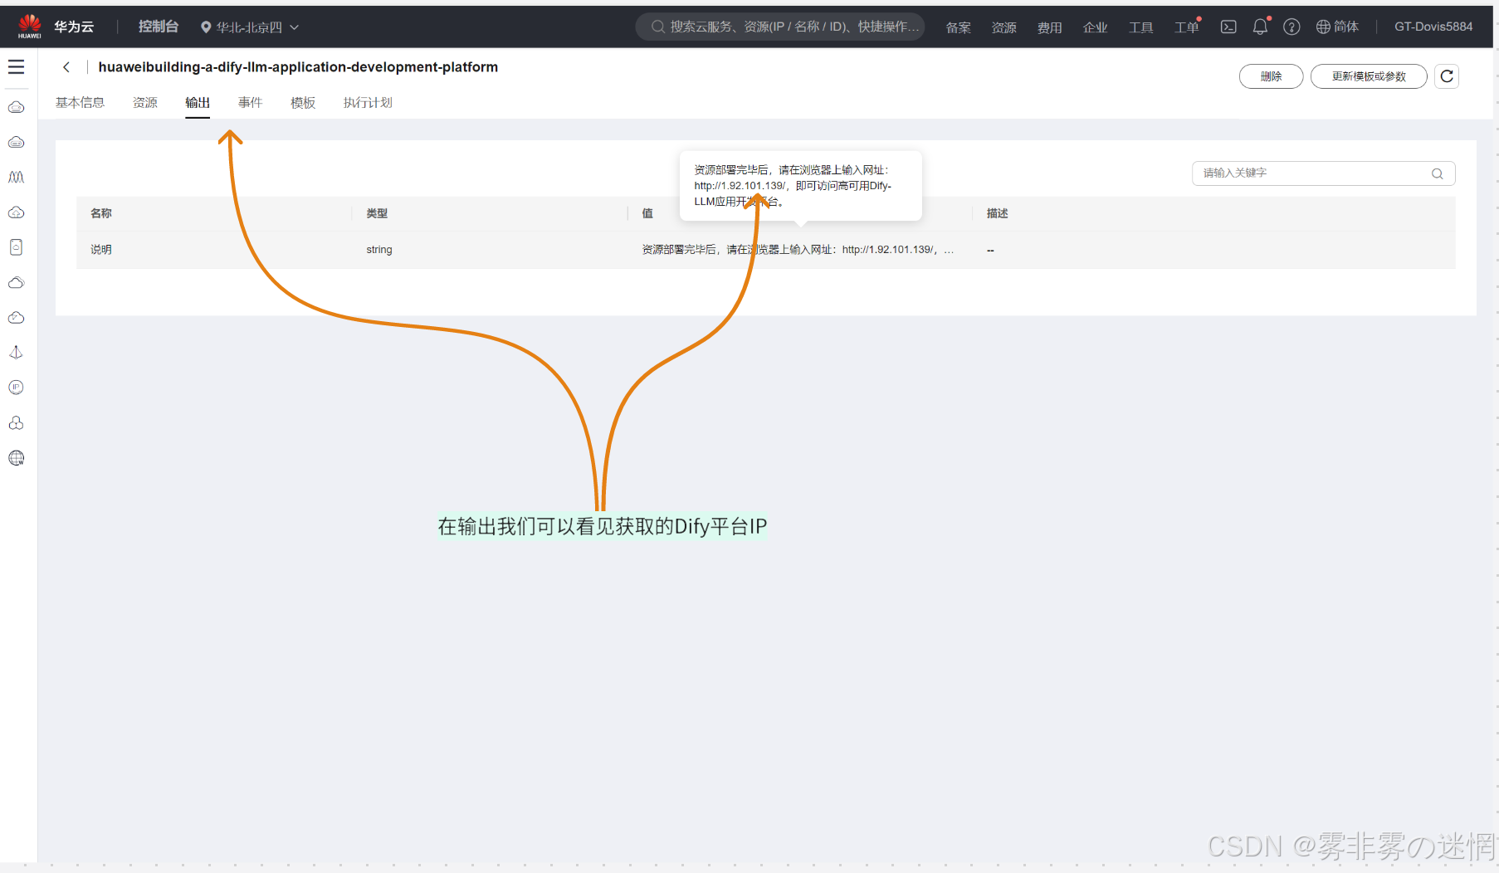Click the 删除 button
Screen dimensions: 1499x873
pos(1271,76)
